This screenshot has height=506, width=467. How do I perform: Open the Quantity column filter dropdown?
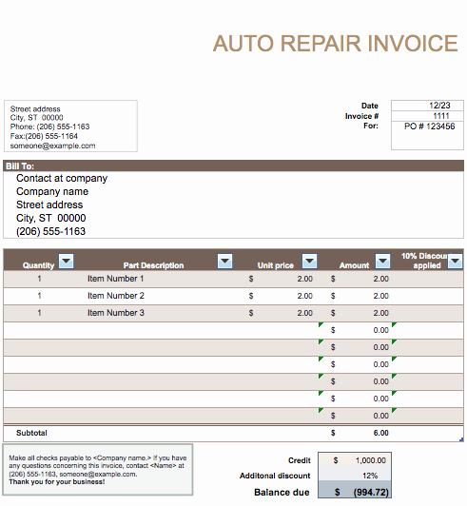[x=67, y=261]
